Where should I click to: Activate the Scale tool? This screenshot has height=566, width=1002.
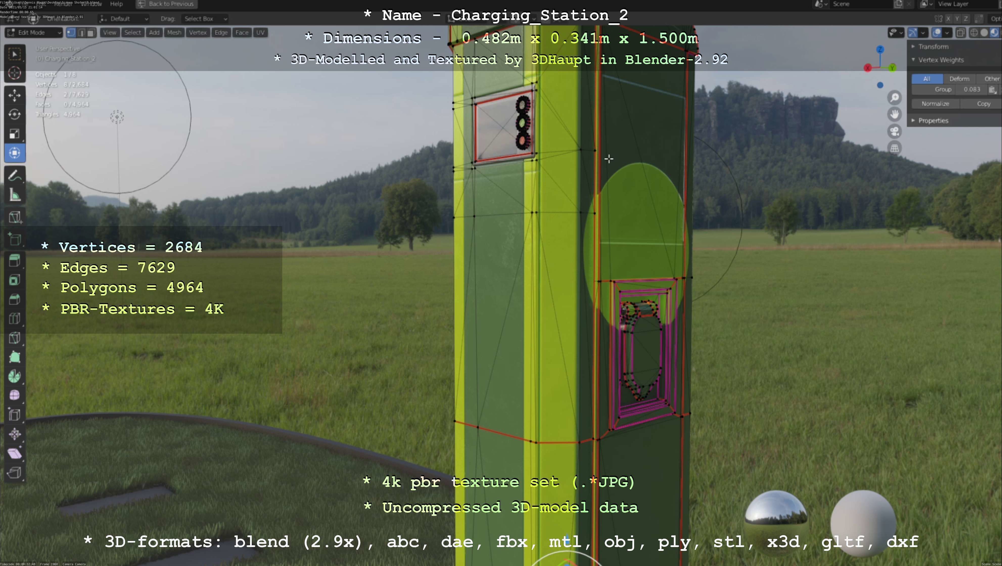pyautogui.click(x=15, y=134)
